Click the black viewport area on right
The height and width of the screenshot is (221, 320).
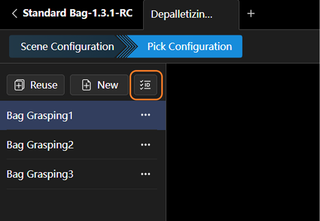243,142
